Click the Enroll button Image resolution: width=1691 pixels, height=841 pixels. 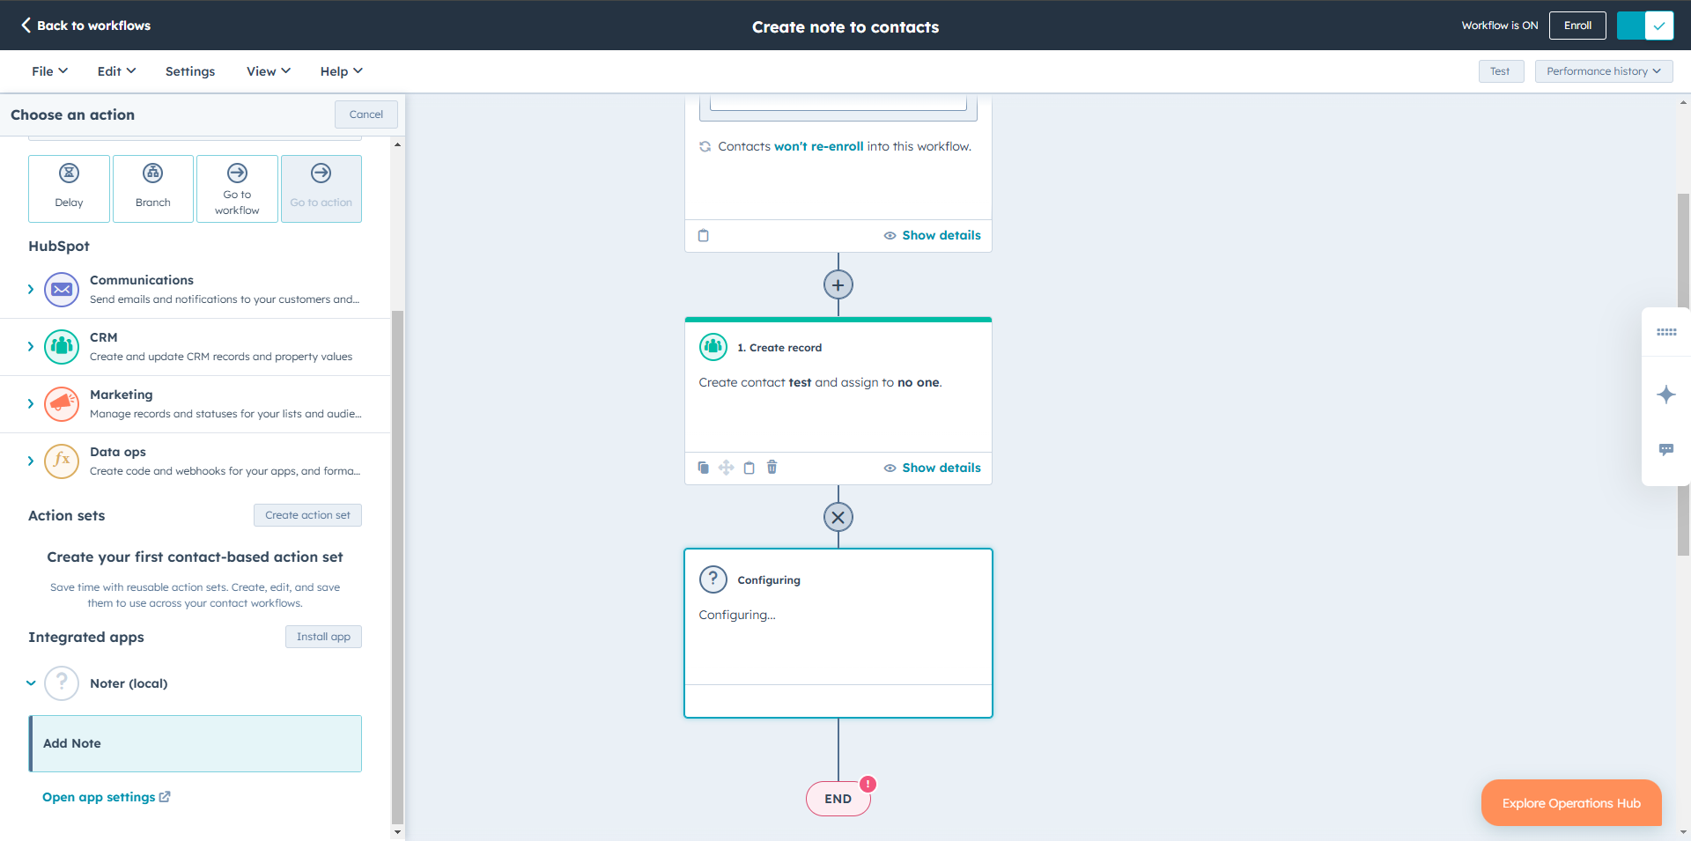(1577, 25)
